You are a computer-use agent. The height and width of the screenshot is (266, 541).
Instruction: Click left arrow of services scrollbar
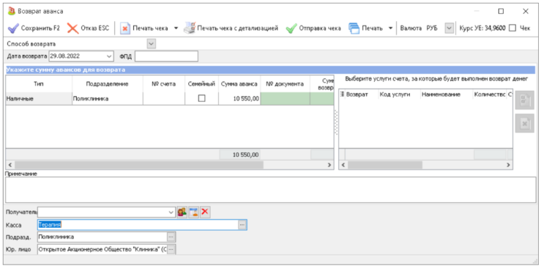[x=343, y=165]
